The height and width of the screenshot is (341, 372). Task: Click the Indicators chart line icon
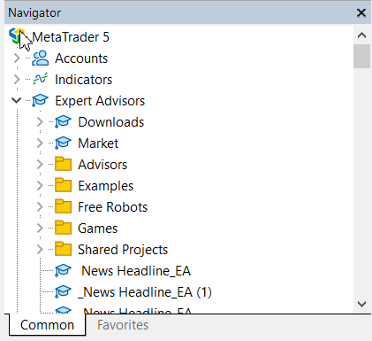pyautogui.click(x=40, y=79)
